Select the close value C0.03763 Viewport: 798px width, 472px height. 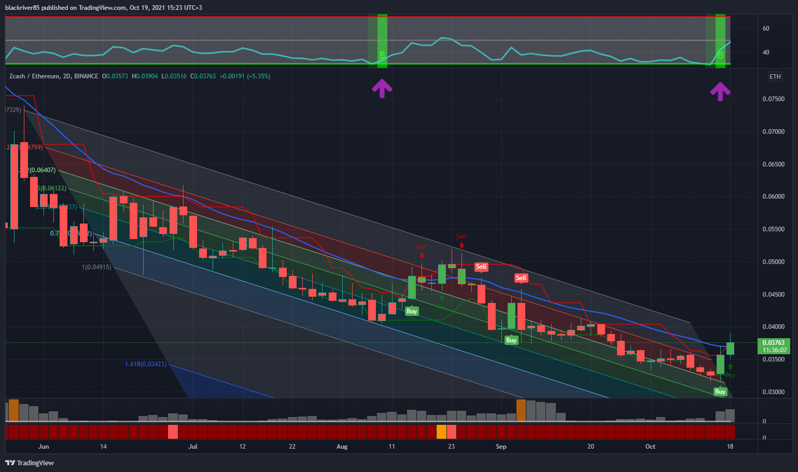point(203,76)
